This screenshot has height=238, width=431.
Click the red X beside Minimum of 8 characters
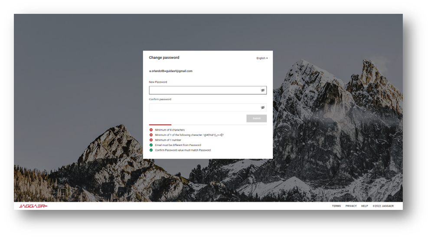click(x=151, y=130)
